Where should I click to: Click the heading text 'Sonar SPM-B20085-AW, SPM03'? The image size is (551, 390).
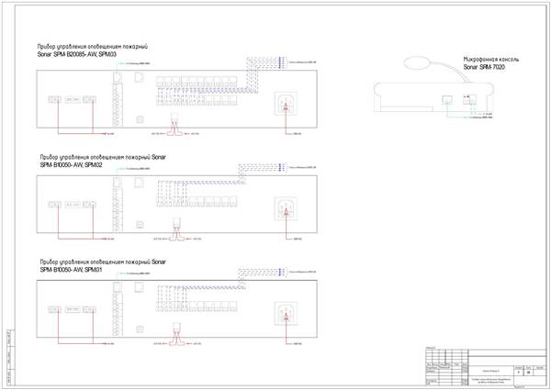(77, 55)
